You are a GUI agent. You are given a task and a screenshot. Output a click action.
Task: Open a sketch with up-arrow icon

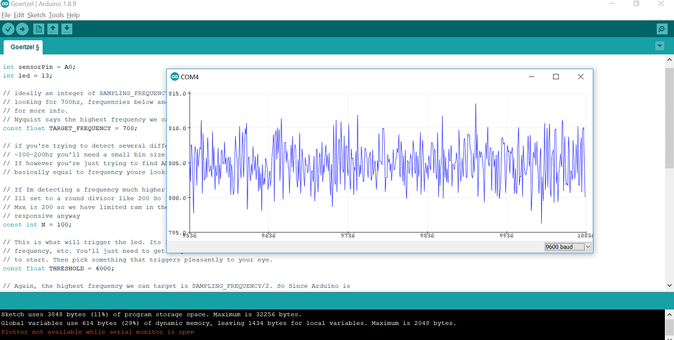(53, 29)
